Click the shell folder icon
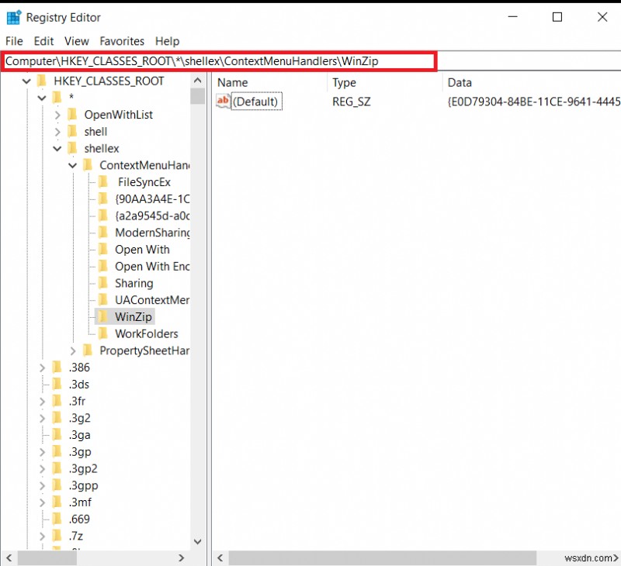 72,131
